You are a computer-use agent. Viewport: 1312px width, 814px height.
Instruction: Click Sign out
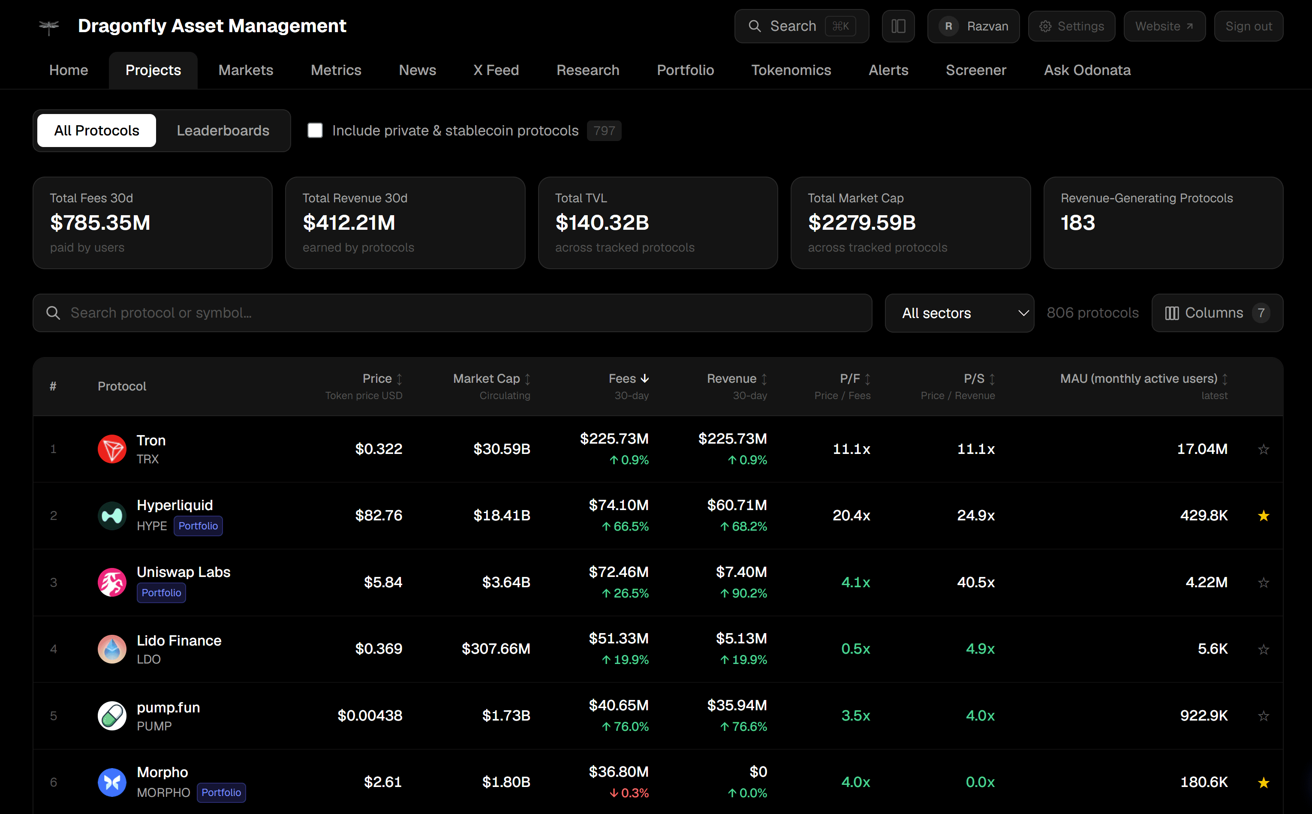click(x=1249, y=26)
